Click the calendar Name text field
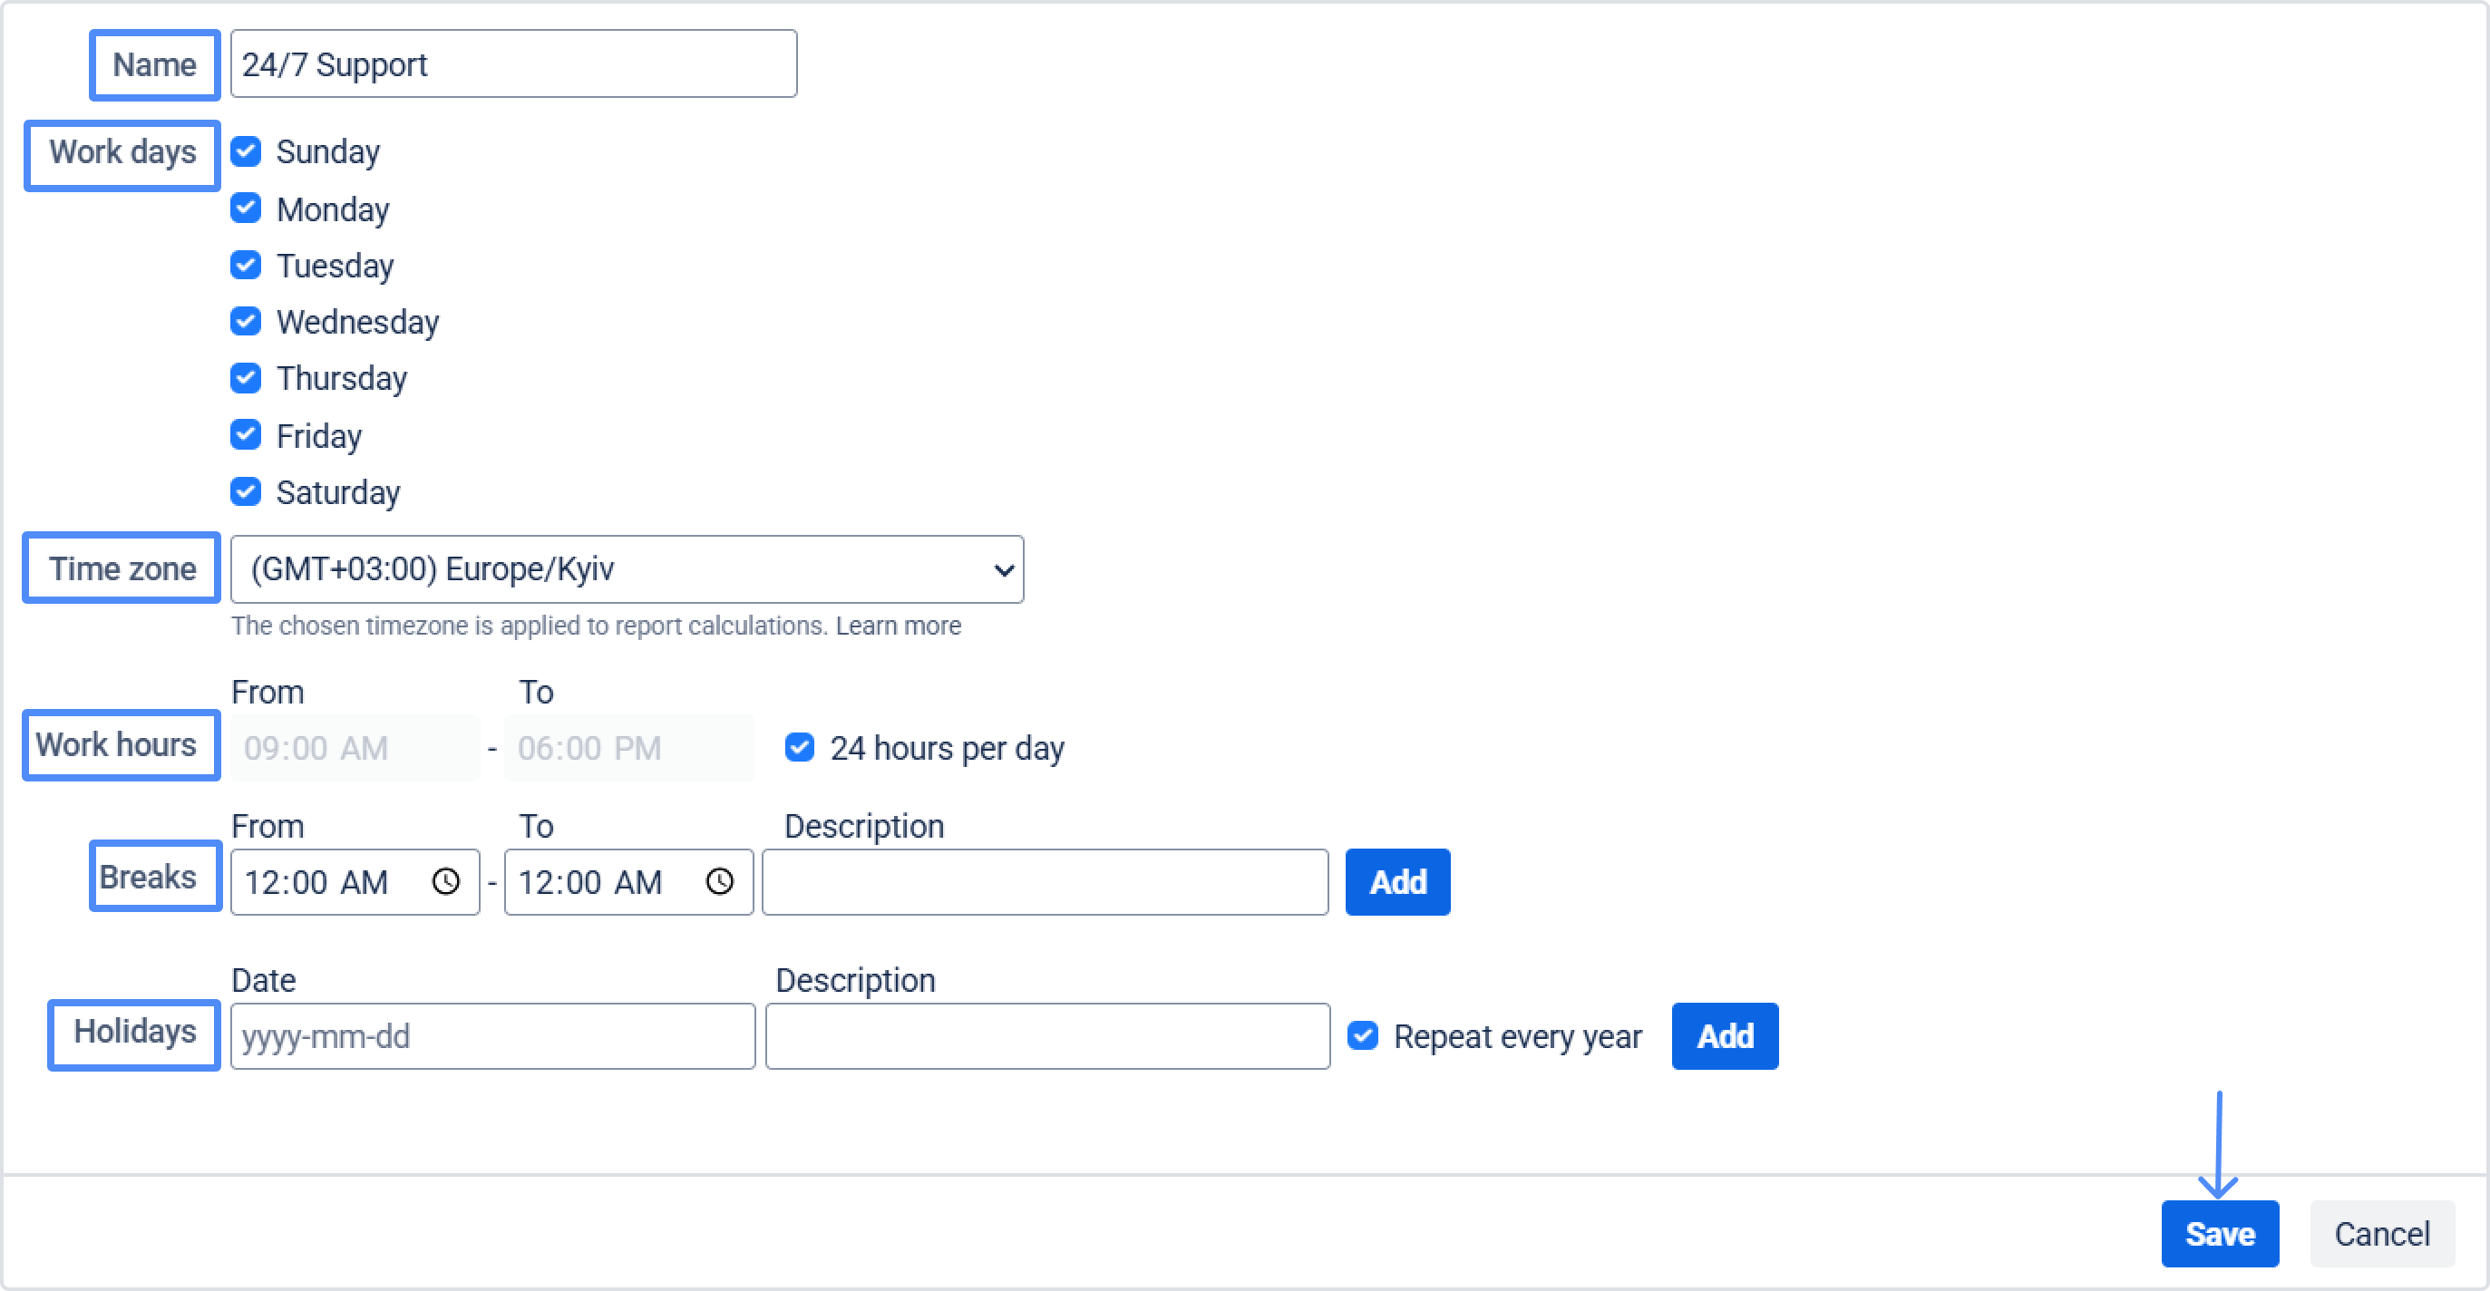 coord(513,63)
